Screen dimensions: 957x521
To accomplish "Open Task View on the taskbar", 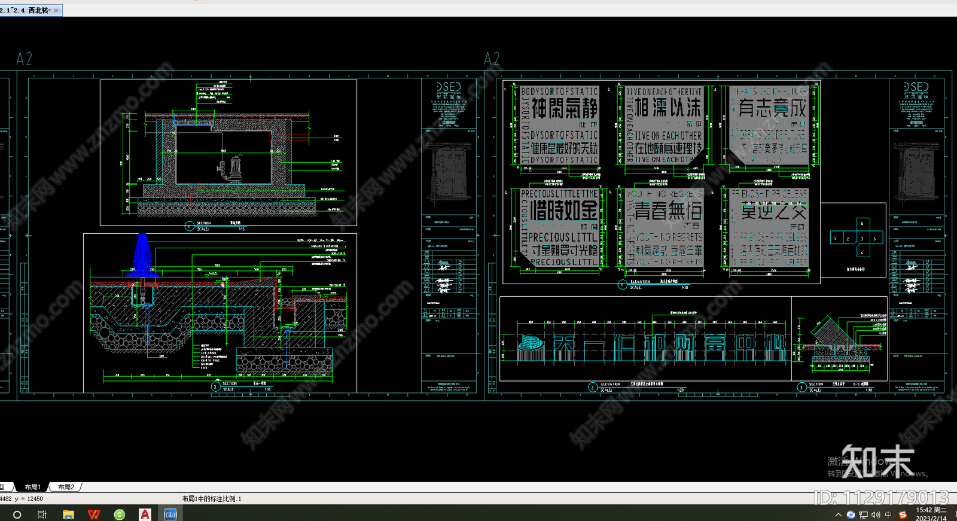I will coord(42,514).
